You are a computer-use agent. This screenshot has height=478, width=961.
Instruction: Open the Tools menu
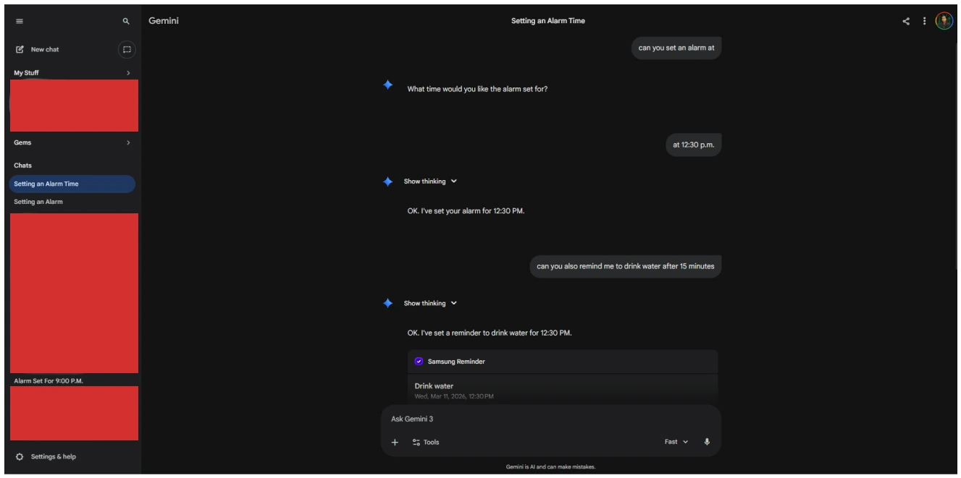click(x=426, y=442)
